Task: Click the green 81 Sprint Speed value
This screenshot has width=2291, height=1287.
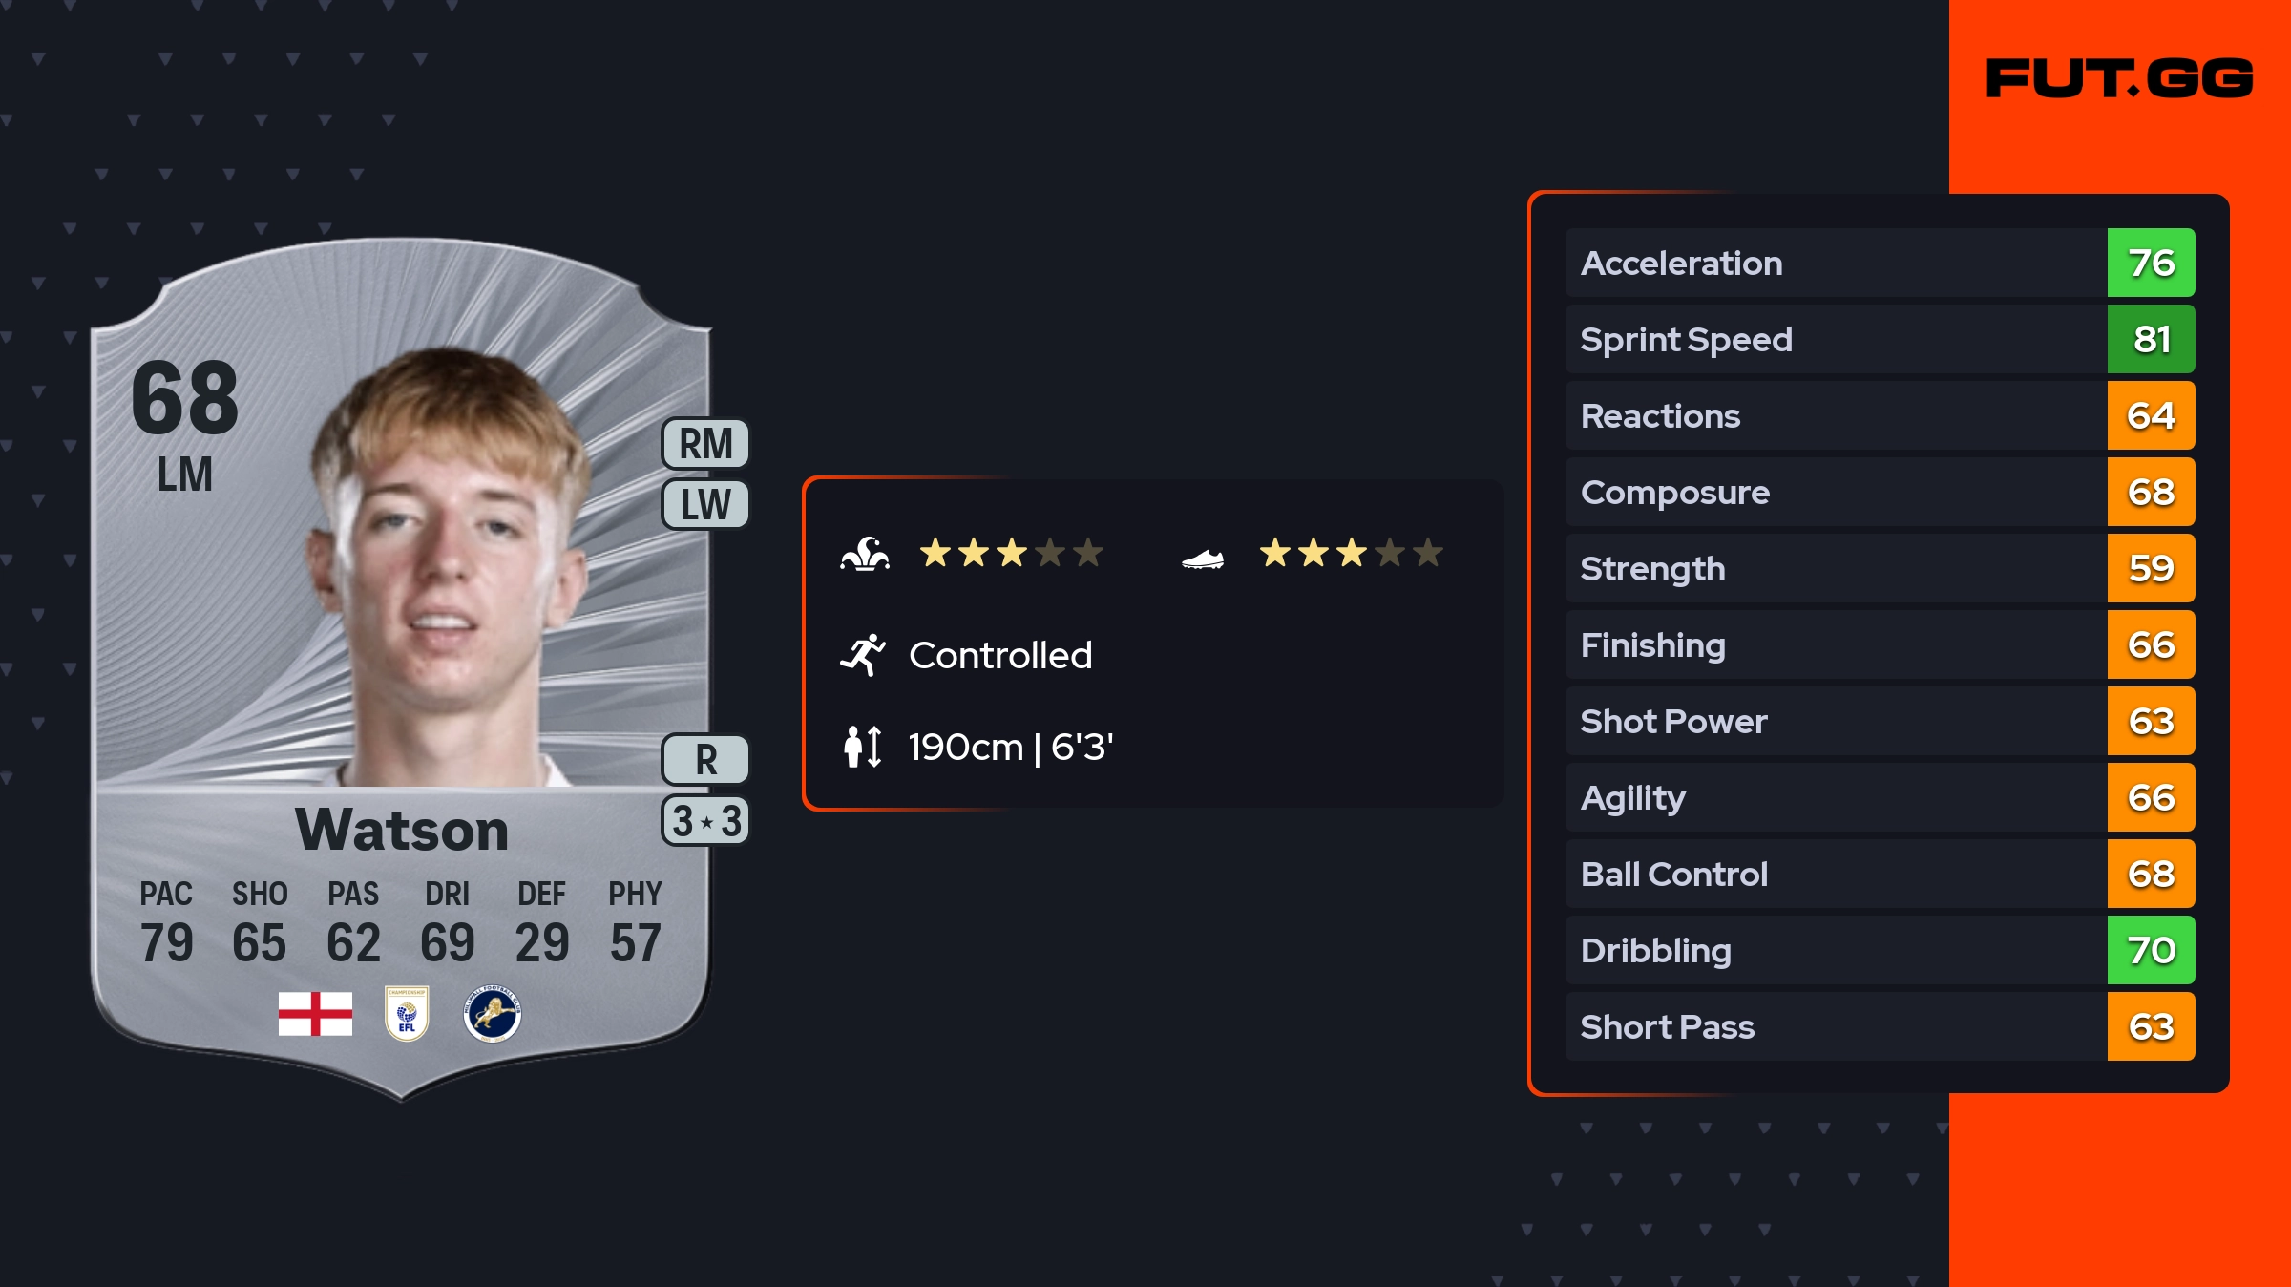Action: pos(2151,339)
